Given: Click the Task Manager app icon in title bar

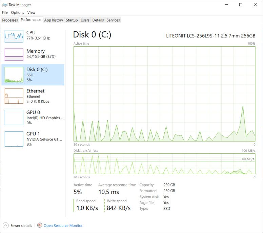Looking at the screenshot, I should tap(5, 5).
